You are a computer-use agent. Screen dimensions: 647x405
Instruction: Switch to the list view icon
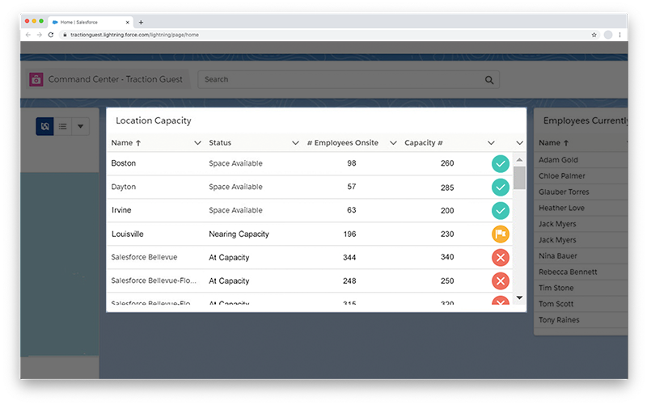point(63,126)
